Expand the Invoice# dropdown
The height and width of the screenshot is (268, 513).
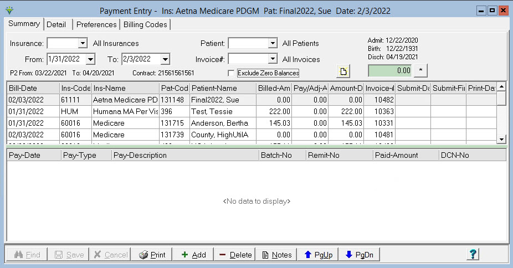pyautogui.click(x=272, y=59)
